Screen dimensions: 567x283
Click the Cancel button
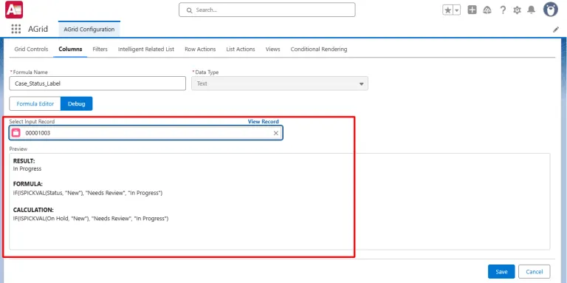point(534,272)
